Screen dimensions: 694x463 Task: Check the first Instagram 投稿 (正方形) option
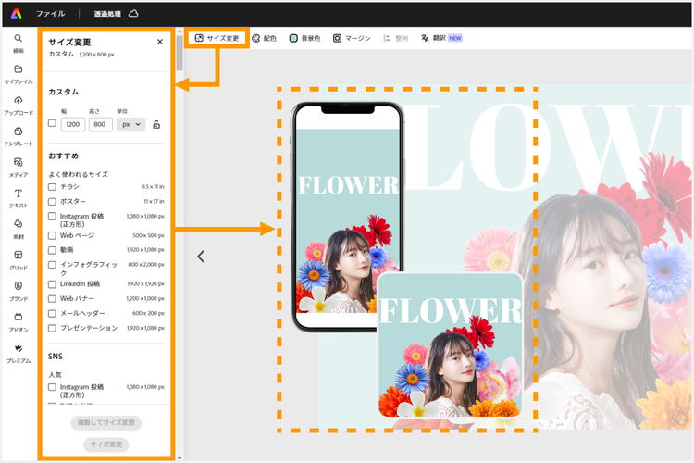pyautogui.click(x=52, y=216)
